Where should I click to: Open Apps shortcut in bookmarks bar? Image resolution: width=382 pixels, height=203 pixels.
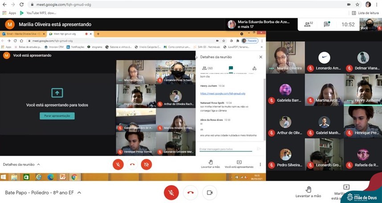pyautogui.click(x=9, y=13)
